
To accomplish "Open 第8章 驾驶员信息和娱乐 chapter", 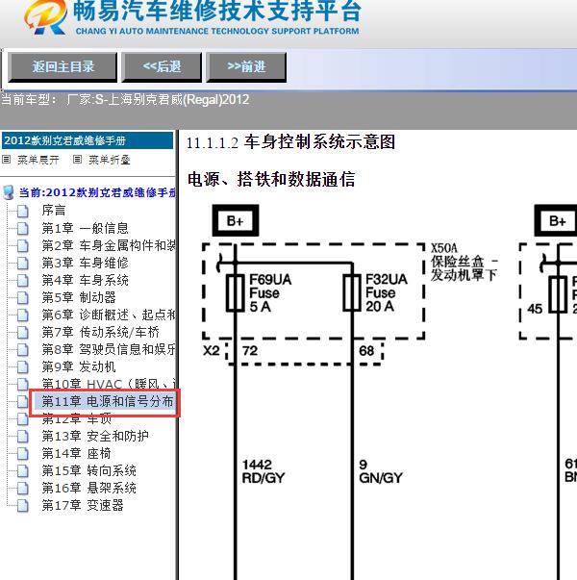I will point(109,349).
